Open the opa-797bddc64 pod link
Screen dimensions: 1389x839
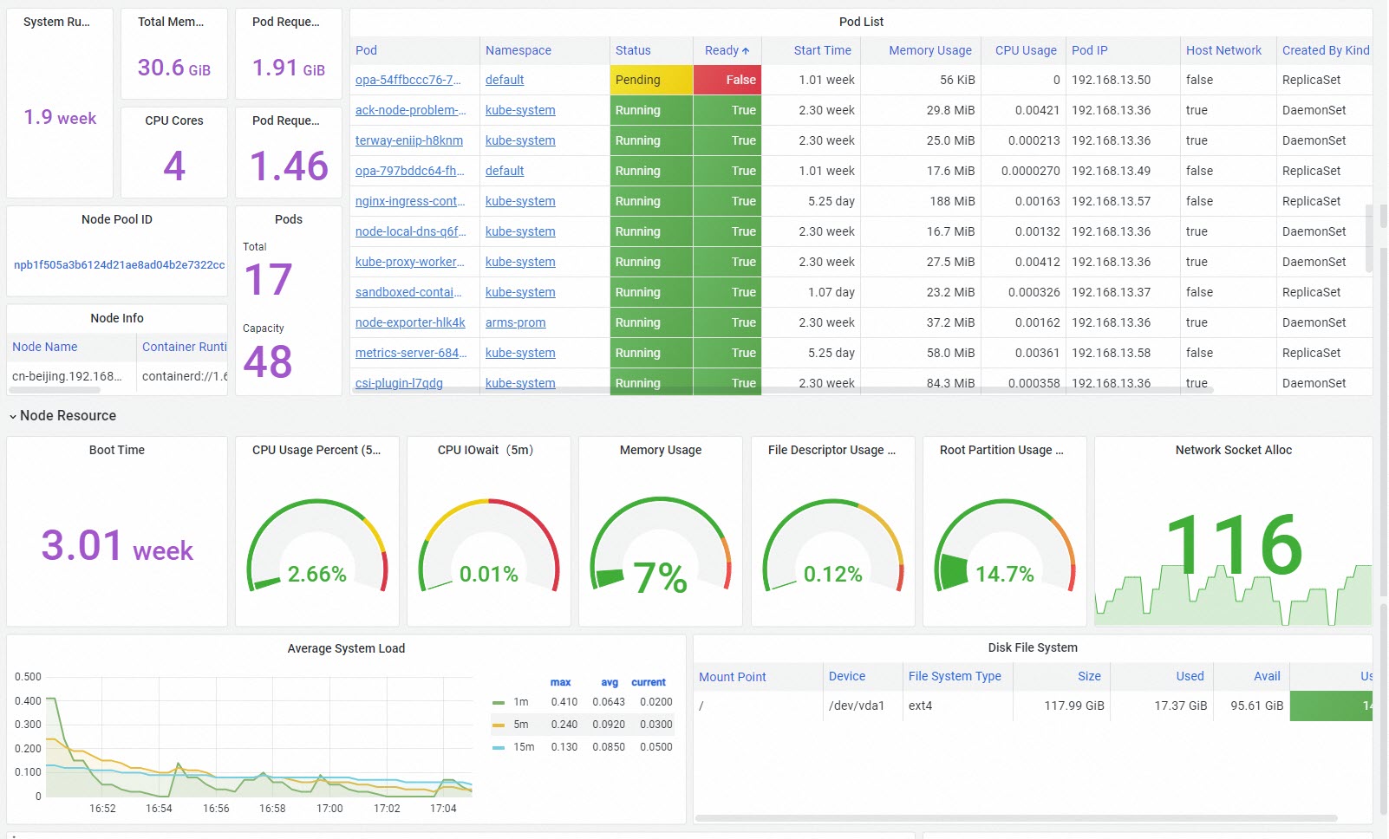click(409, 171)
